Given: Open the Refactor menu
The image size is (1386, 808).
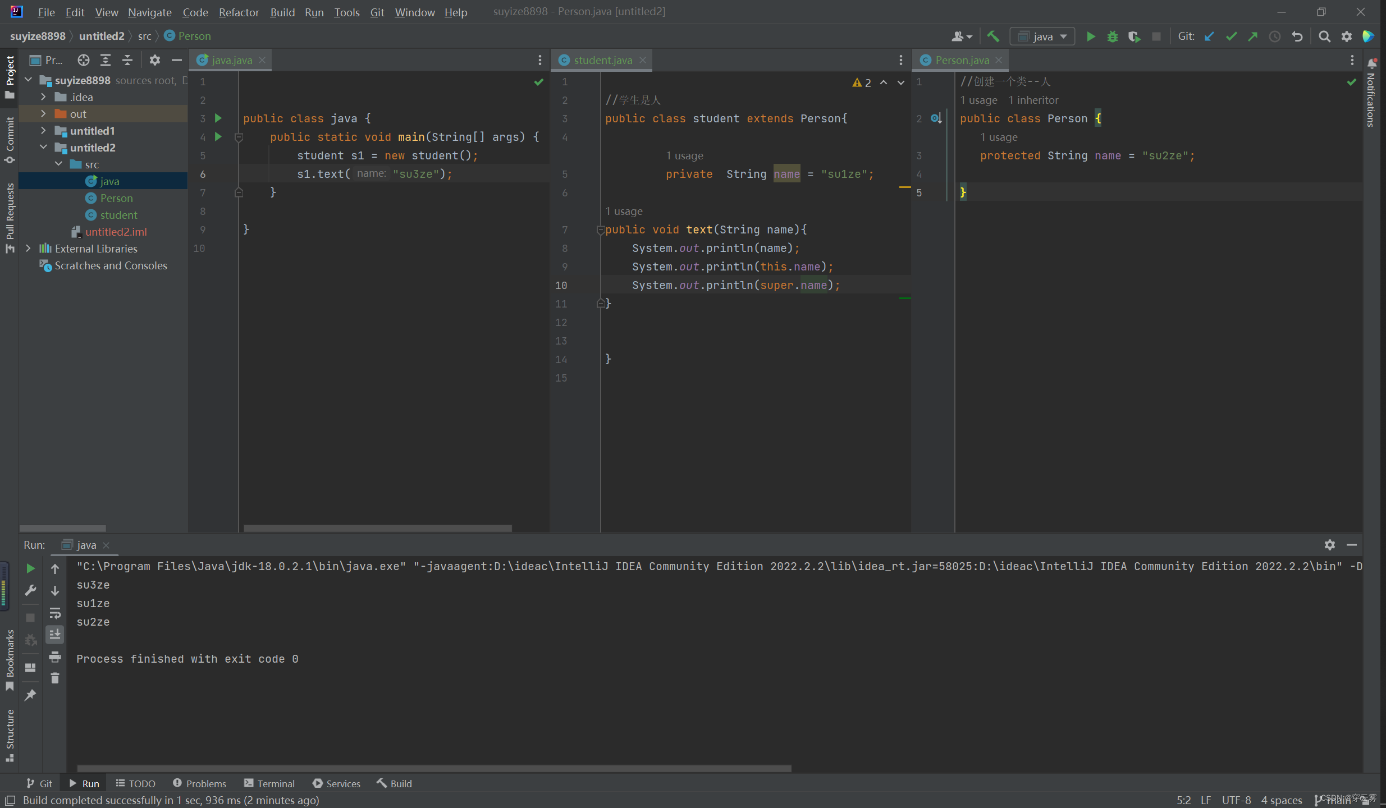Looking at the screenshot, I should [239, 12].
